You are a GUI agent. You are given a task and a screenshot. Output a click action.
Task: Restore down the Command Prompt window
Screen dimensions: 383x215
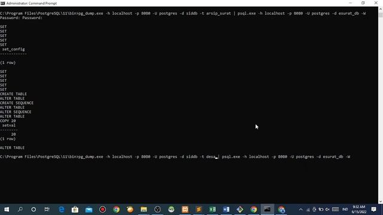coord(363,3)
